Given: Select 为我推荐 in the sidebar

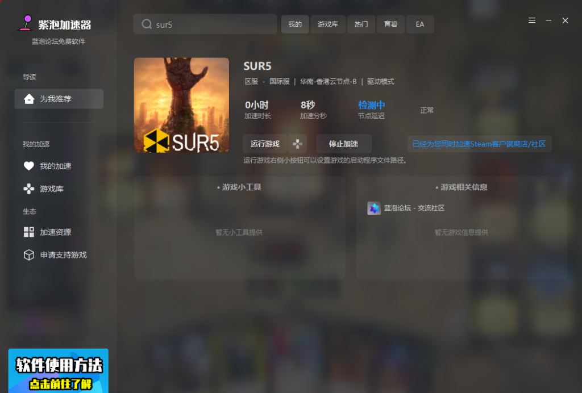Looking at the screenshot, I should tap(59, 99).
